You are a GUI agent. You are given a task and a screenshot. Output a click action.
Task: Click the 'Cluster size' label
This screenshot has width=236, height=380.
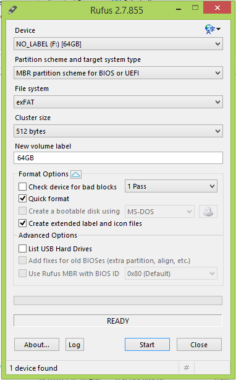[x=33, y=118]
